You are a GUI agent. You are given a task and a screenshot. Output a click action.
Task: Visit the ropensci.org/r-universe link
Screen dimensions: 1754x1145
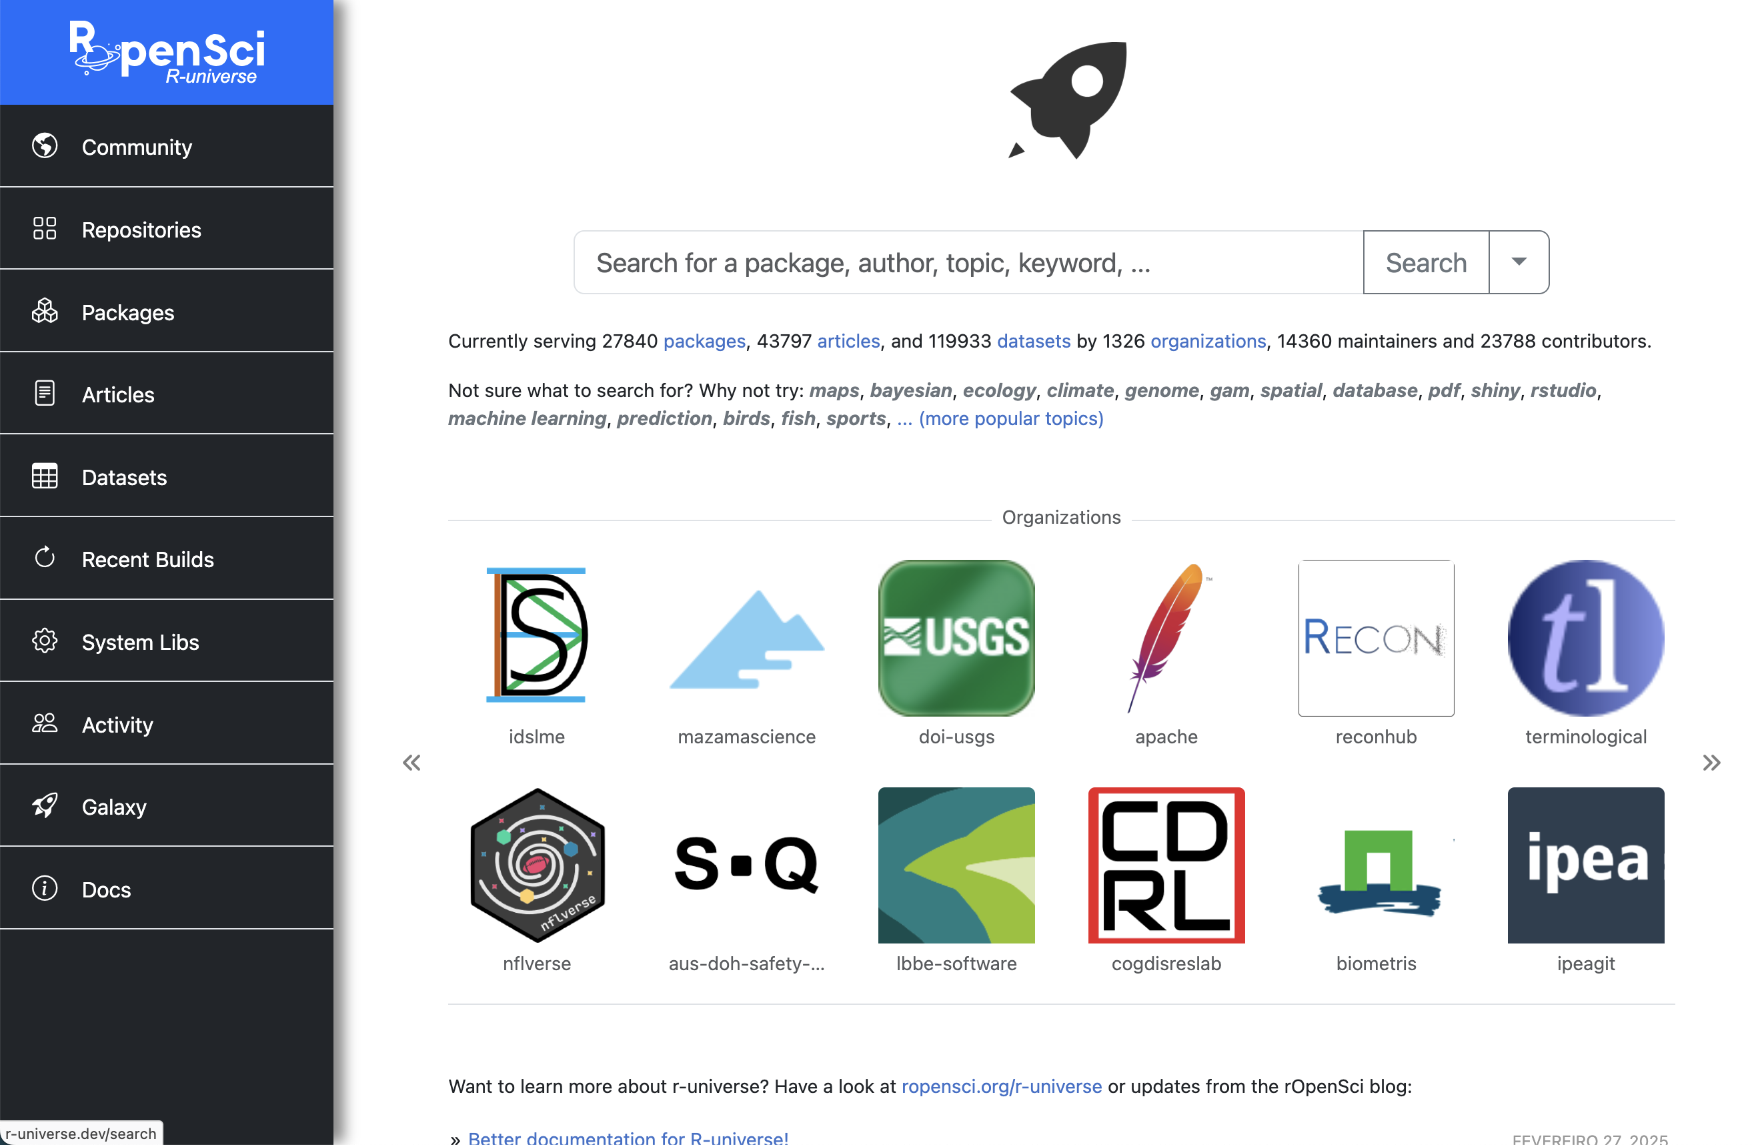1002,1086
